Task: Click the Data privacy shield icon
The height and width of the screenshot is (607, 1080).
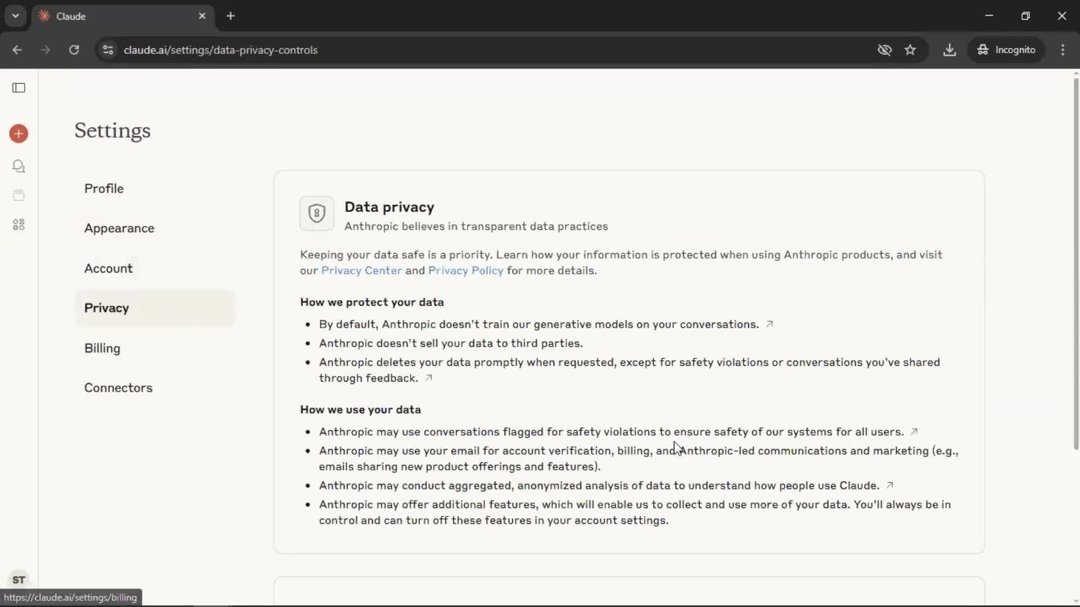Action: pos(317,214)
